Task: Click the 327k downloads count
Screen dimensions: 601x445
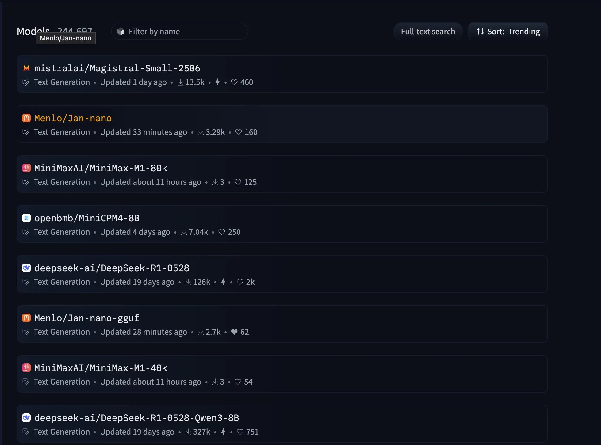Action: pyautogui.click(x=201, y=432)
